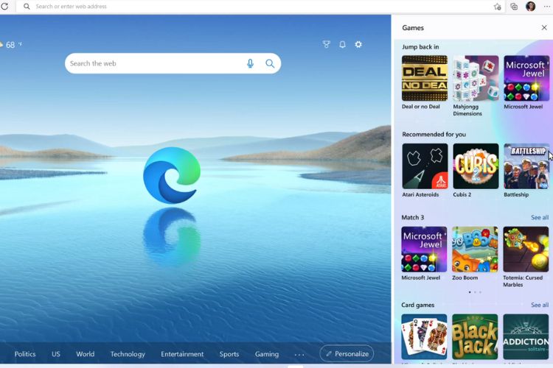This screenshot has height=368, width=553.
Task: Launch Atari Asteroids game
Action: click(x=425, y=166)
